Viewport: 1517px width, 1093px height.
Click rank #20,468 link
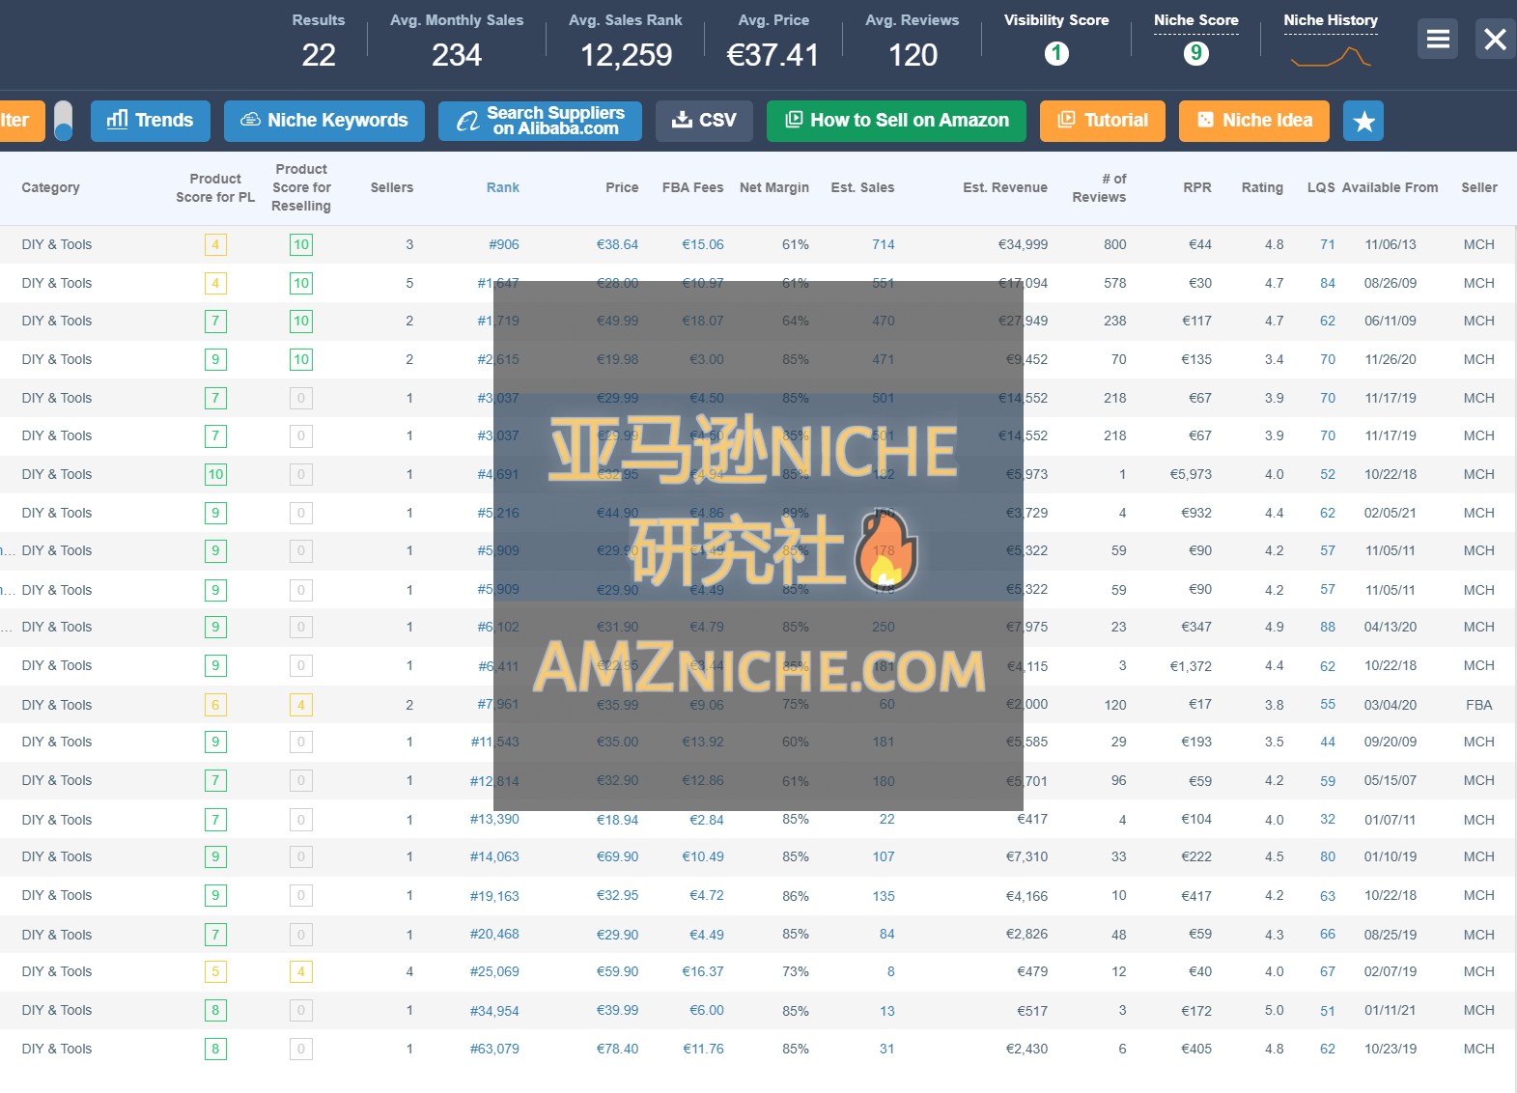tap(494, 934)
